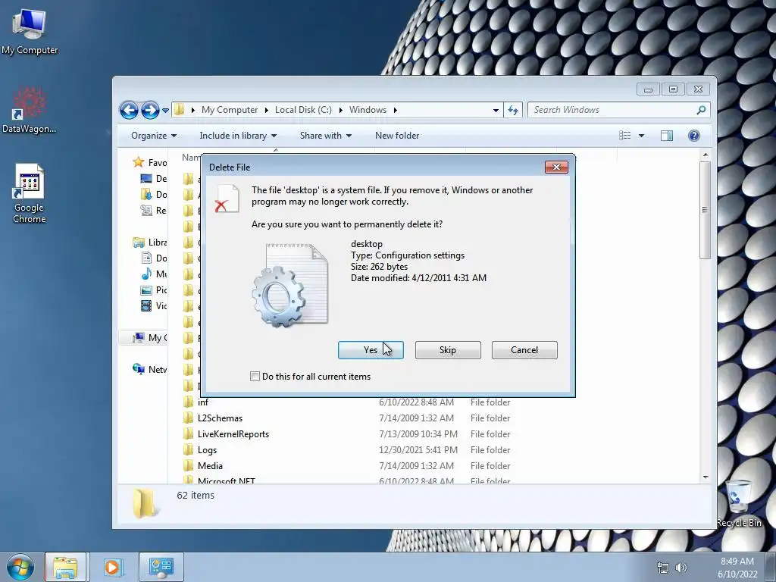Click the Explorer Back arrow button
This screenshot has width=776, height=582.
click(x=129, y=110)
